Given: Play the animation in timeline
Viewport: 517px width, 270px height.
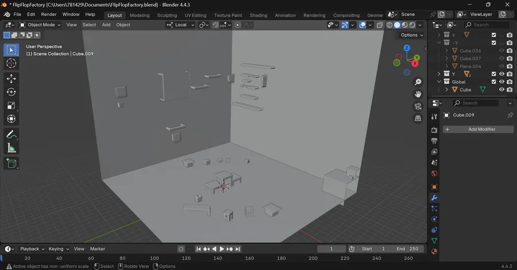Looking at the screenshot, I should click(x=222, y=249).
